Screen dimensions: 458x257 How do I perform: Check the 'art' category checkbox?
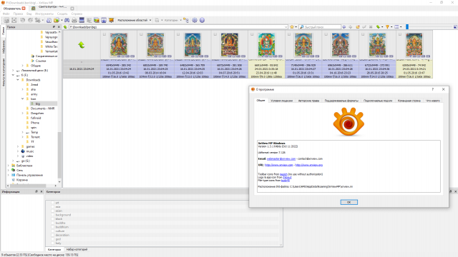click(x=53, y=203)
